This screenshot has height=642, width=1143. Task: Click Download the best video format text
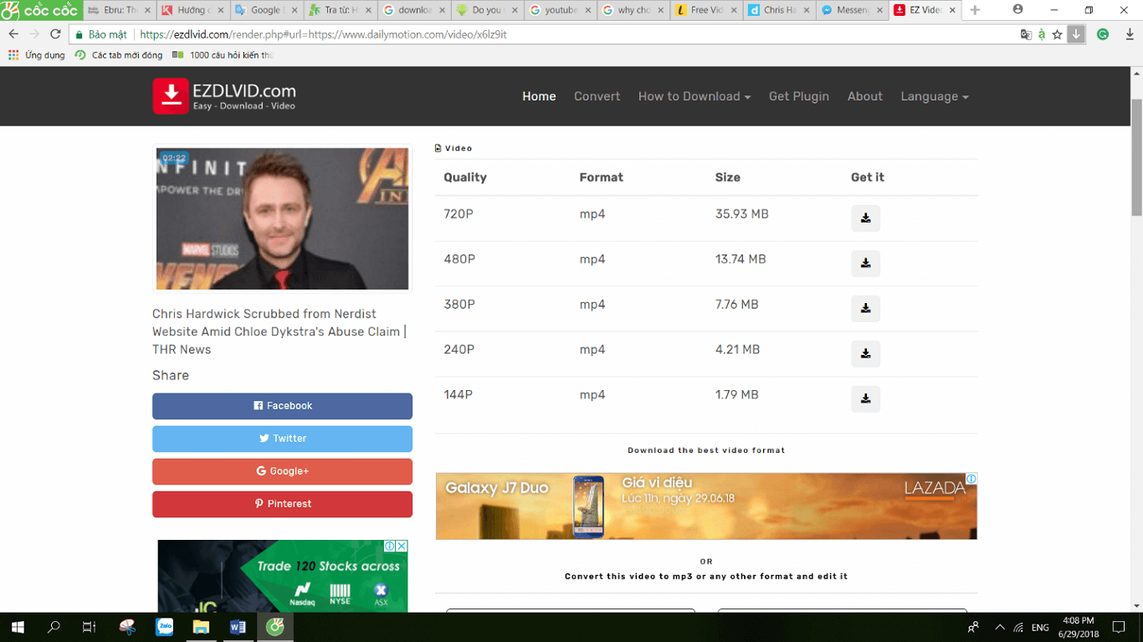[x=706, y=450]
